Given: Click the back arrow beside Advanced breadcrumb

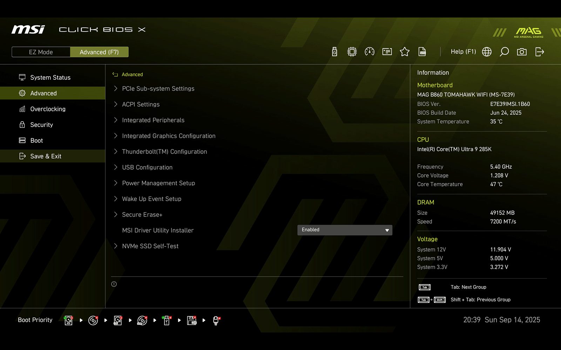Looking at the screenshot, I should tap(115, 74).
